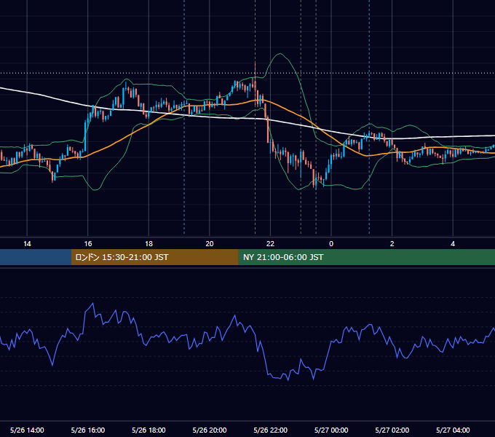Click hour label 4 on upper axis
495x437 pixels.
(x=453, y=244)
